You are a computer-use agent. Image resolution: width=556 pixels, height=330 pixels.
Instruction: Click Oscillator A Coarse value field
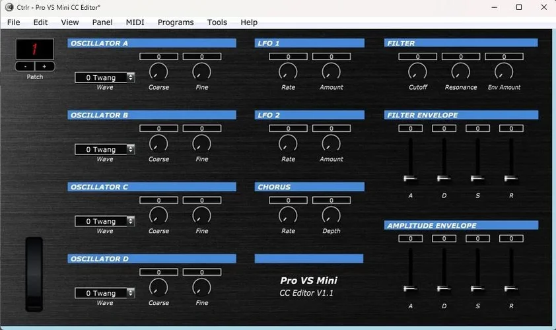click(159, 56)
